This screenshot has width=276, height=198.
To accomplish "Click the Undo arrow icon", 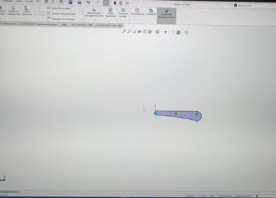I will coord(88,2).
